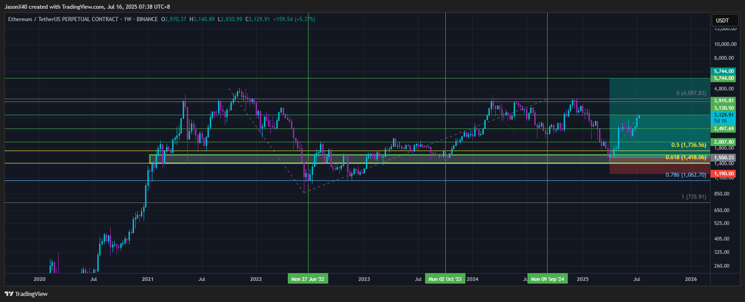This screenshot has height=302, width=745.
Task: Click the close value C3,129.91
Action: coord(259,20)
